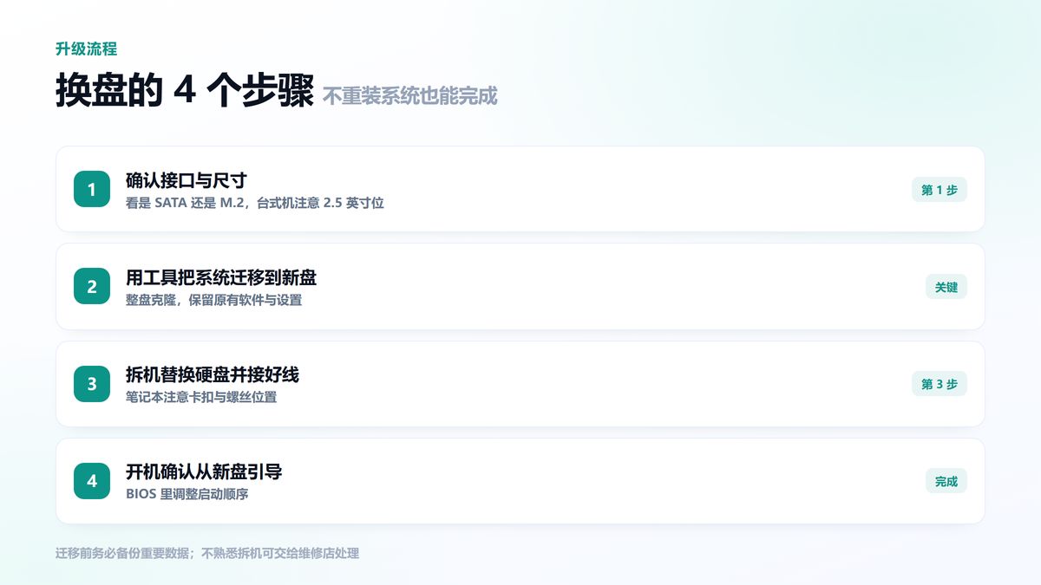Click the footer note 迁移前务必备份重要数据
The image size is (1041, 585).
coord(124,553)
